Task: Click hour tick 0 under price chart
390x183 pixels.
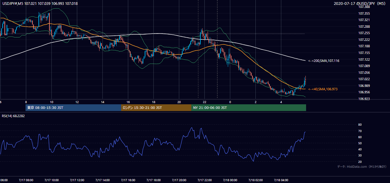Action: click(x=230, y=102)
